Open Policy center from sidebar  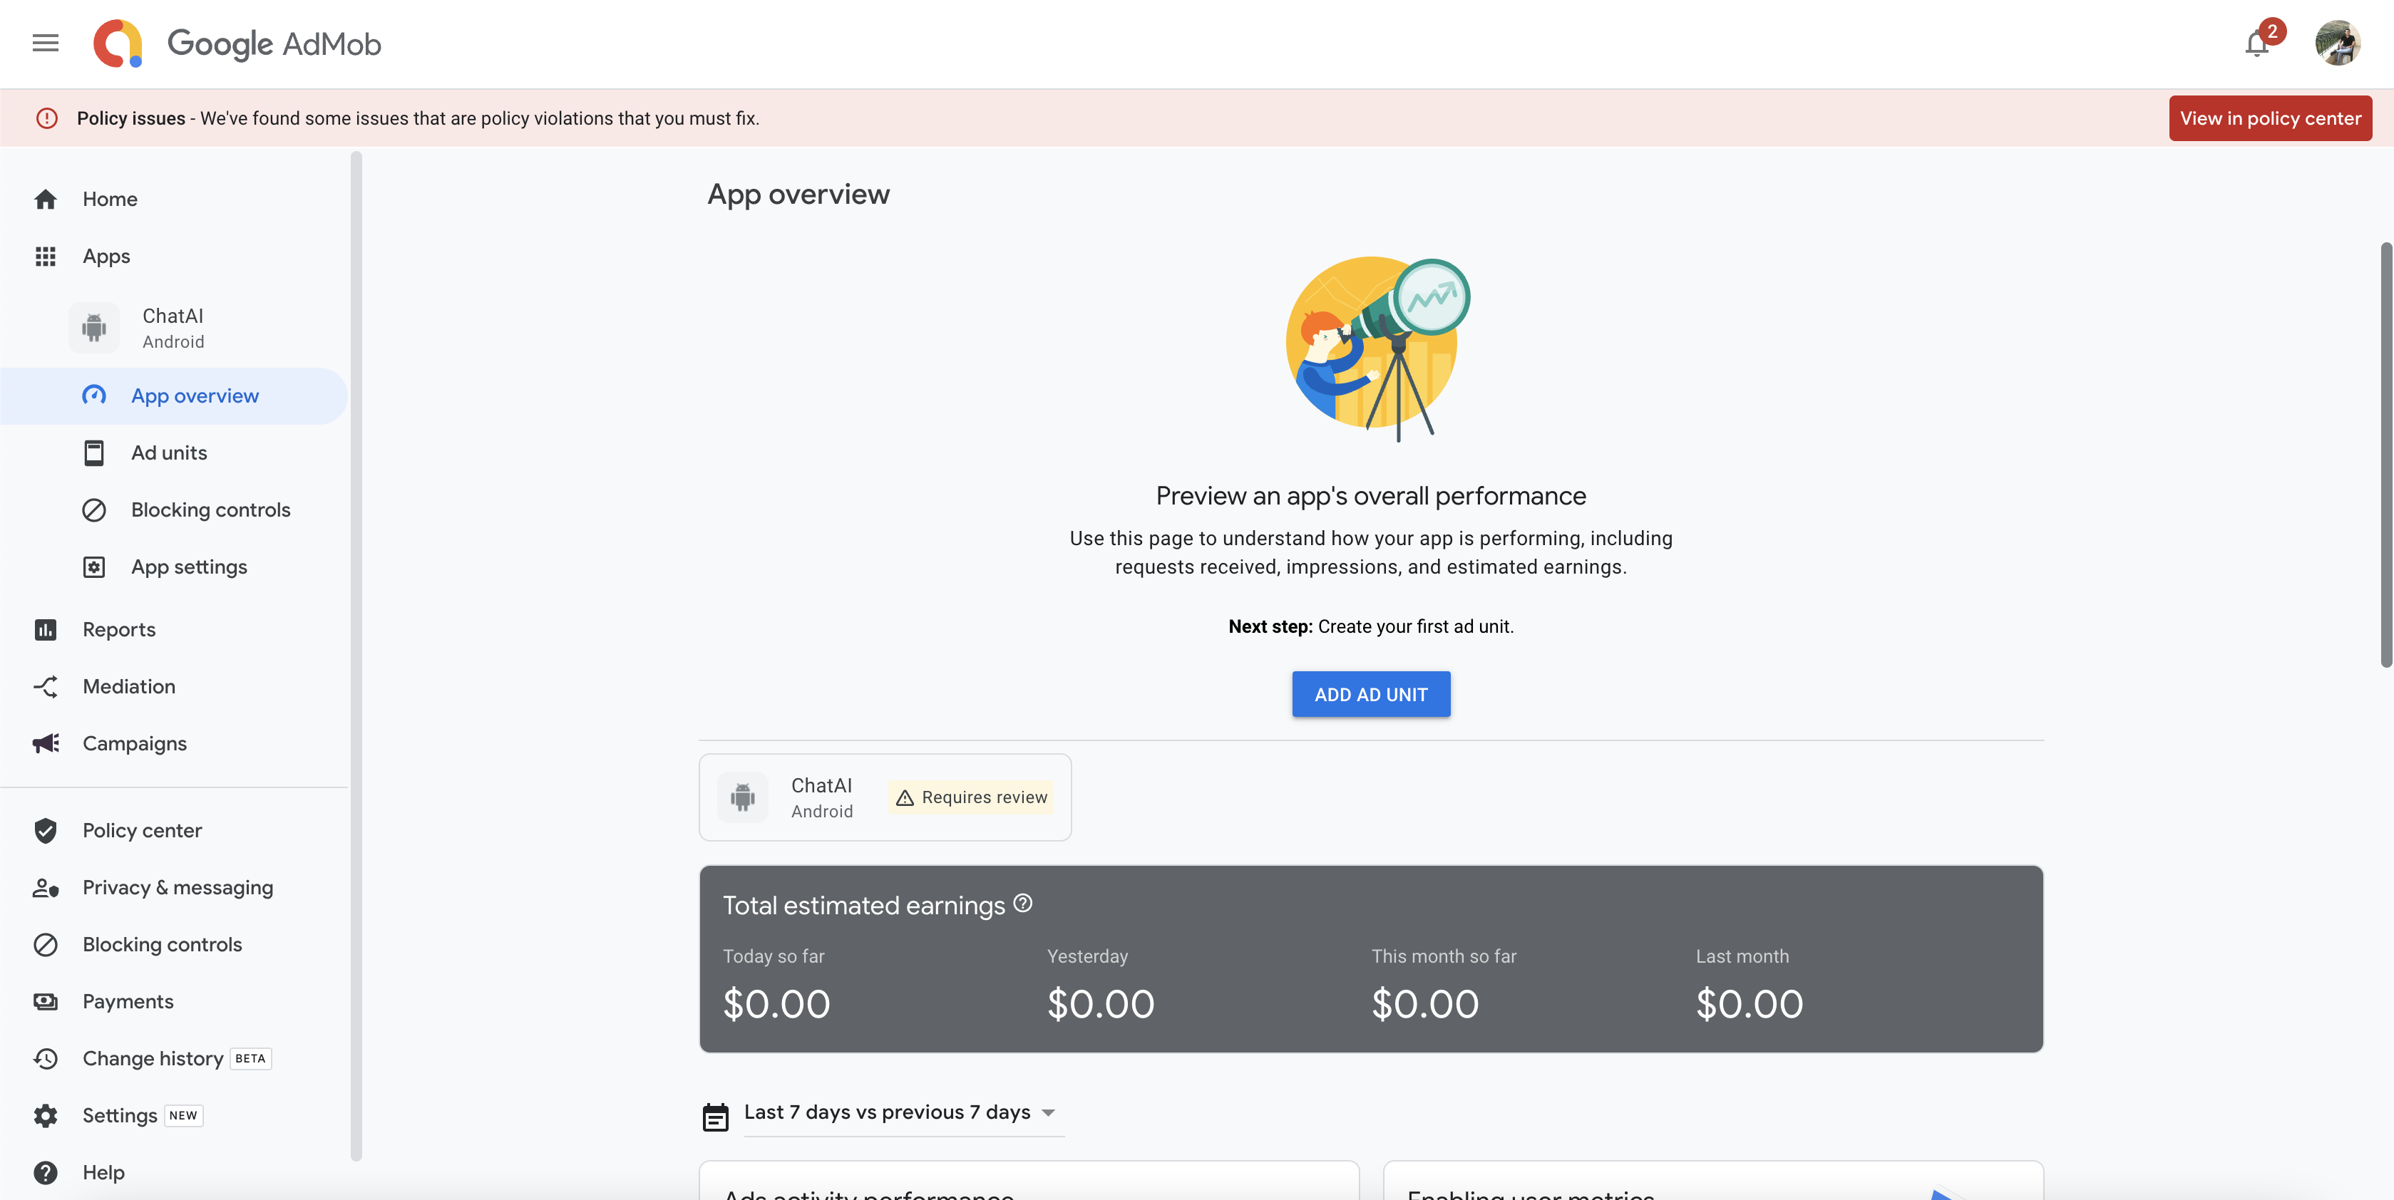pos(142,830)
